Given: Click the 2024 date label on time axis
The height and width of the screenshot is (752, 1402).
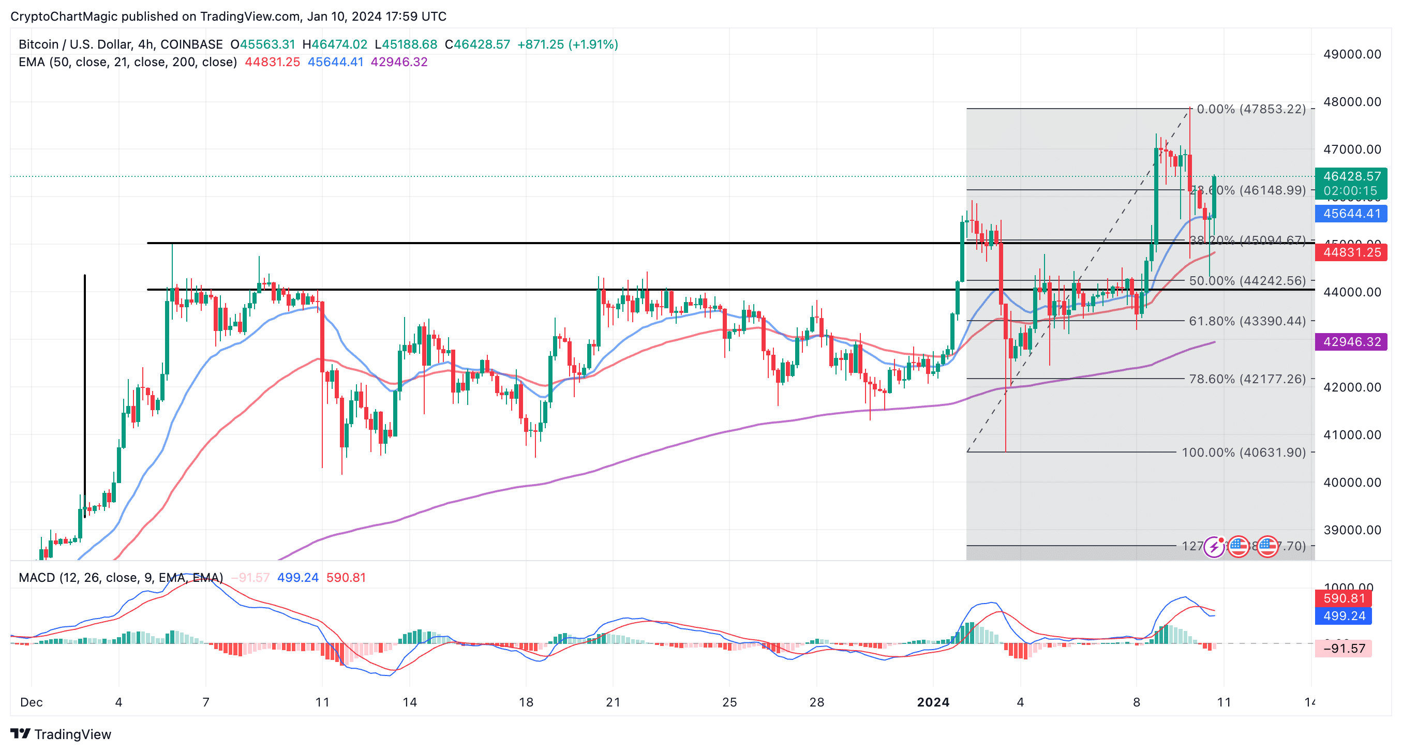Looking at the screenshot, I should (933, 702).
